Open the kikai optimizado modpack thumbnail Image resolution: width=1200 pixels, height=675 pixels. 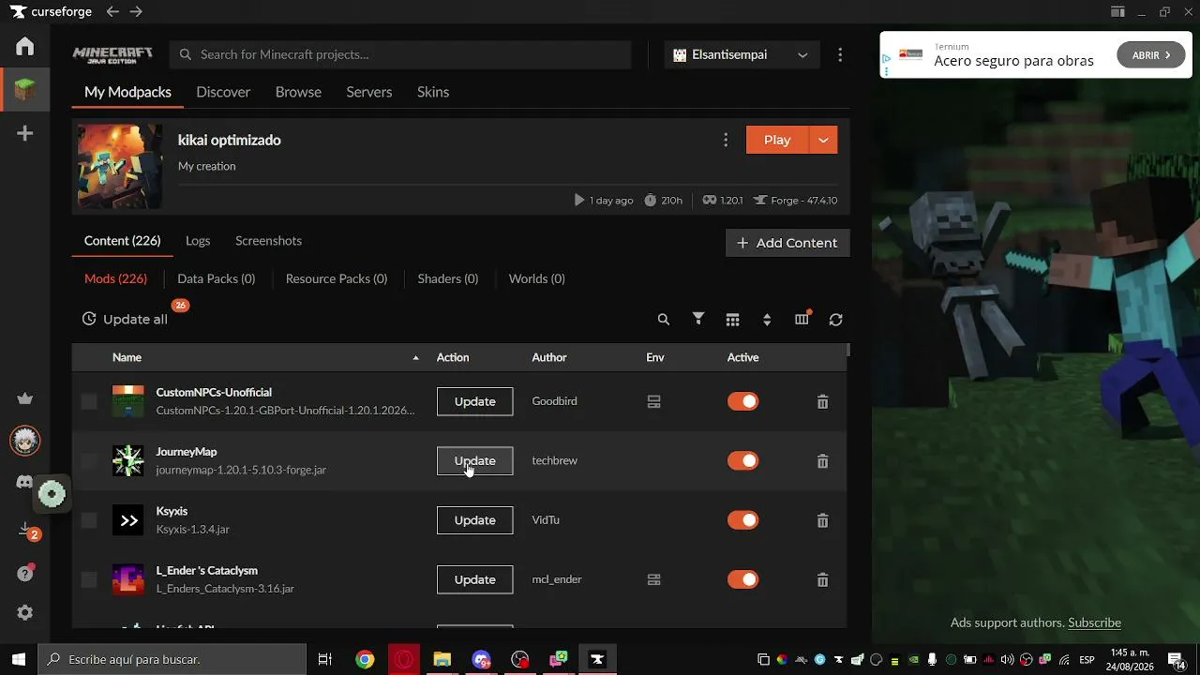click(x=120, y=167)
